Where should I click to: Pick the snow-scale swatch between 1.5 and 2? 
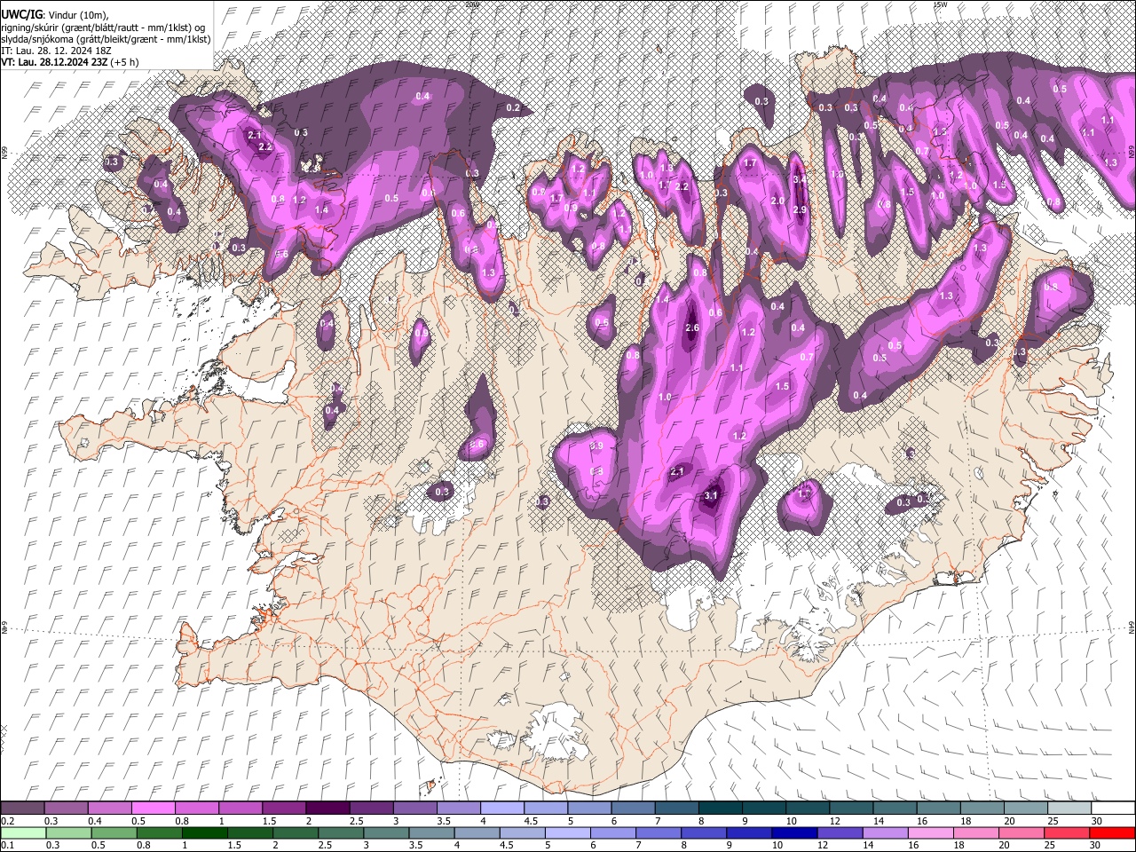[x=285, y=809]
